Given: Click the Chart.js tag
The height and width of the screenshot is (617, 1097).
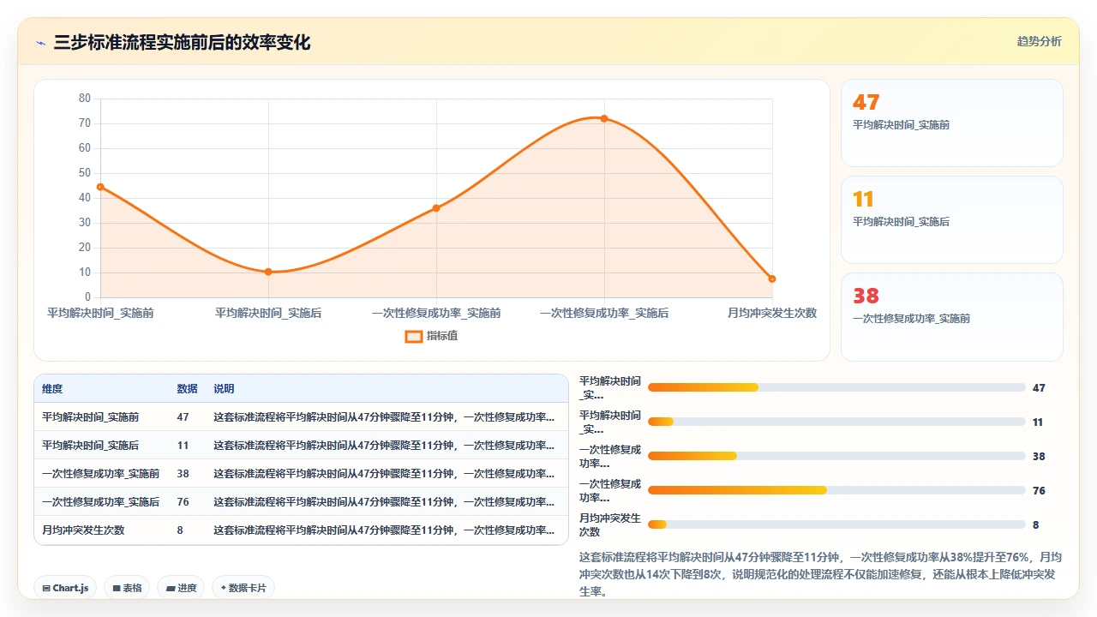Looking at the screenshot, I should point(66,588).
